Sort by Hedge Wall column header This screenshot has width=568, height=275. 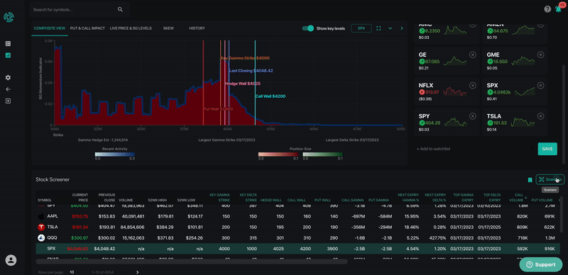(271, 200)
